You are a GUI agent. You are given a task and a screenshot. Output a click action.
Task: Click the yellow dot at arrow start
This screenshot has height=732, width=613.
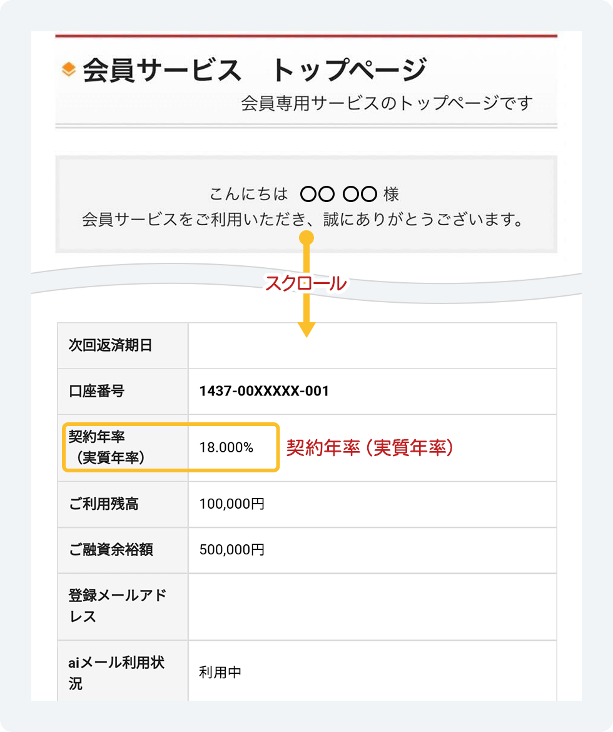(306, 238)
